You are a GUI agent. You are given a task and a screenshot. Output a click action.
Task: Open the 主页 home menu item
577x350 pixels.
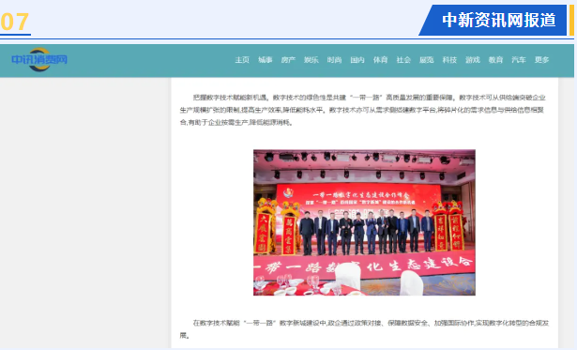tap(242, 60)
